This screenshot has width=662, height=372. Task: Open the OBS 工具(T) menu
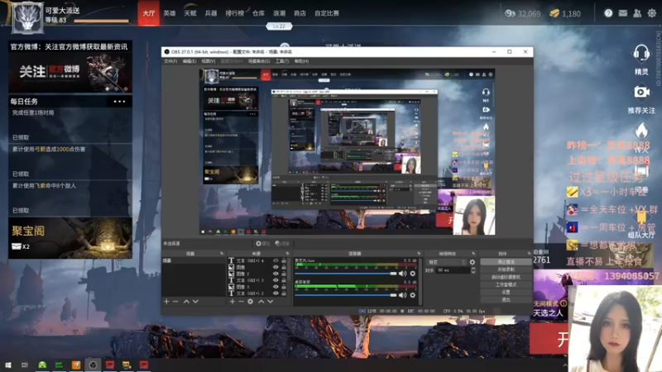(x=282, y=61)
